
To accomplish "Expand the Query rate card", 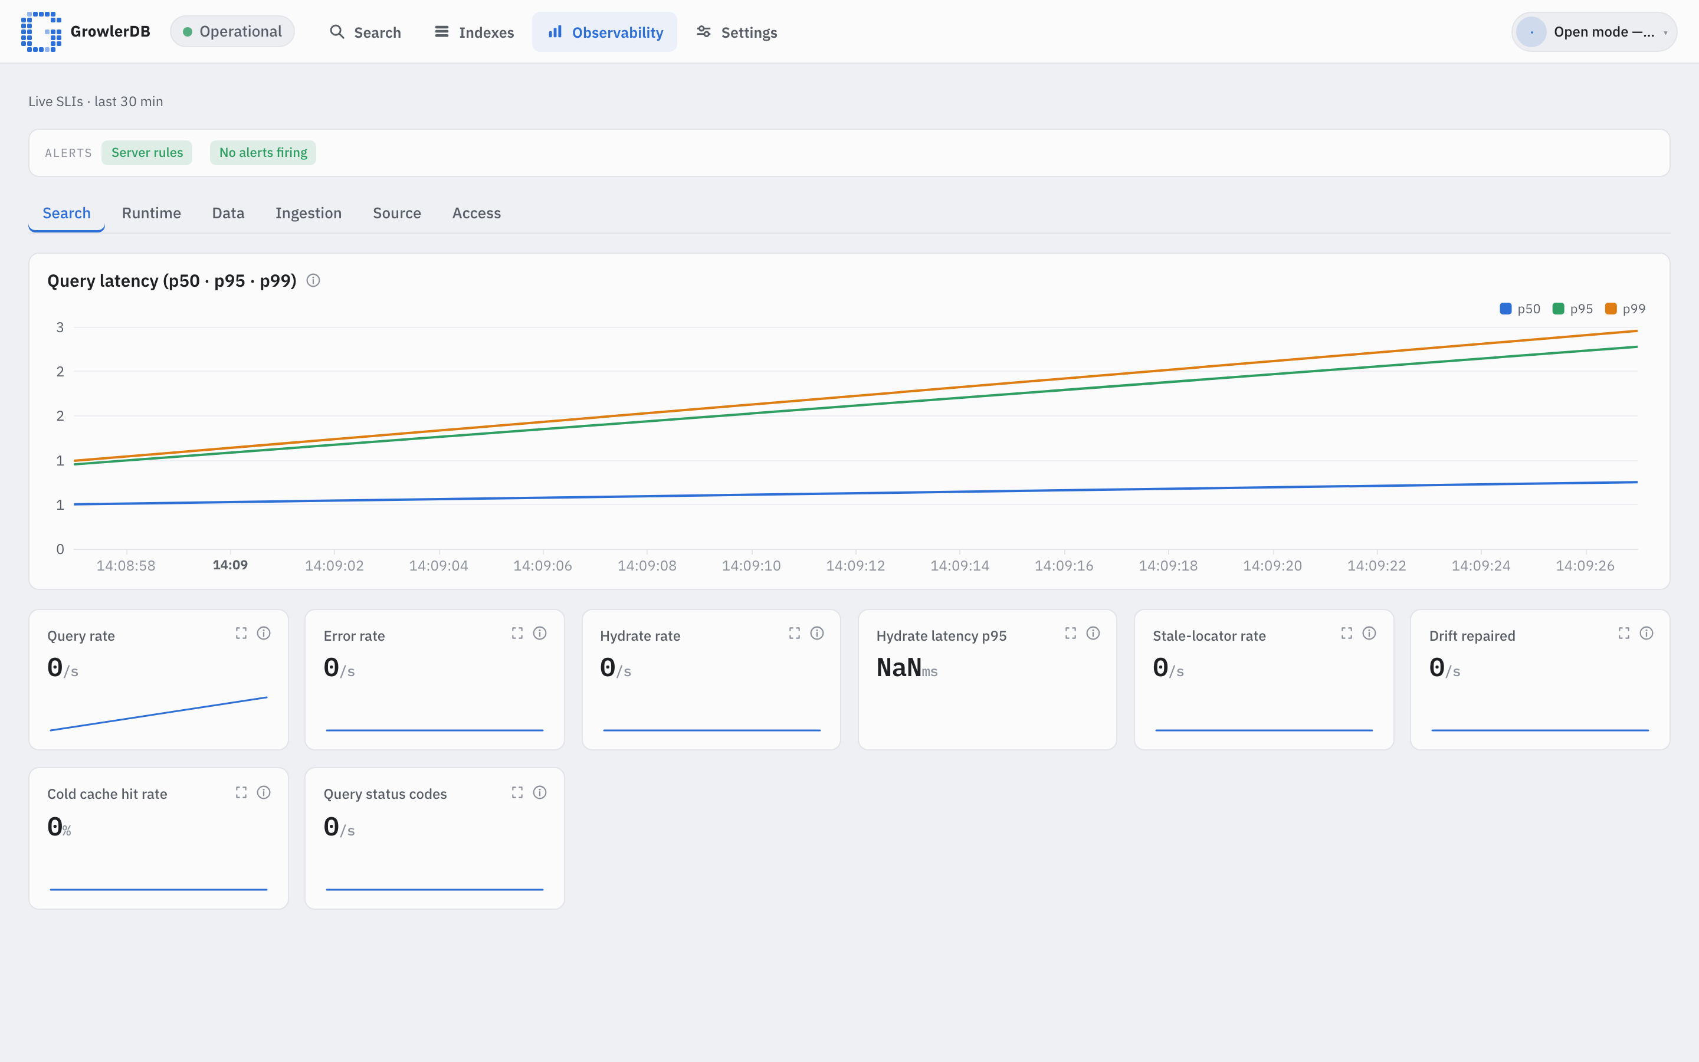I will (241, 633).
